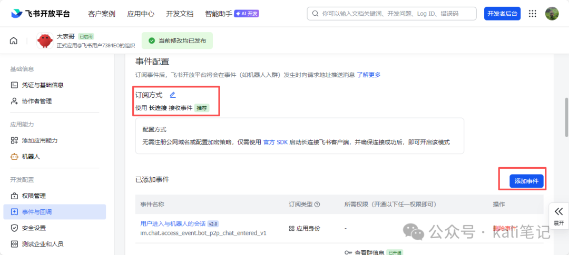Click the 开发者后台 button
Image resolution: width=569 pixels, height=255 pixels.
pyautogui.click(x=502, y=14)
